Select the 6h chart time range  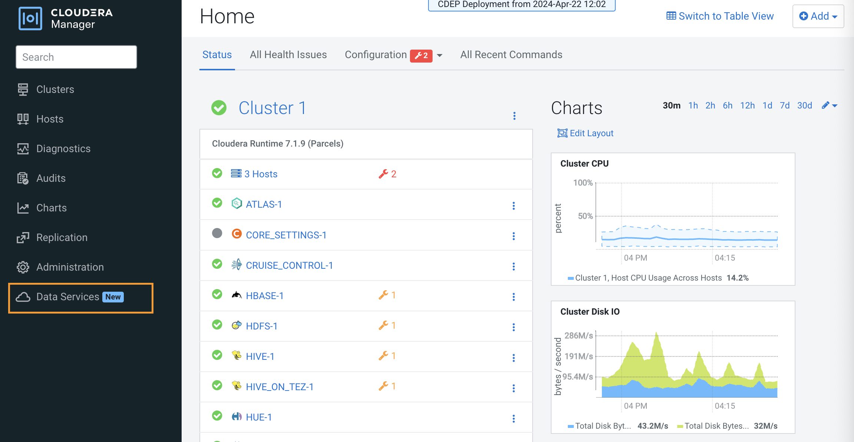click(728, 106)
